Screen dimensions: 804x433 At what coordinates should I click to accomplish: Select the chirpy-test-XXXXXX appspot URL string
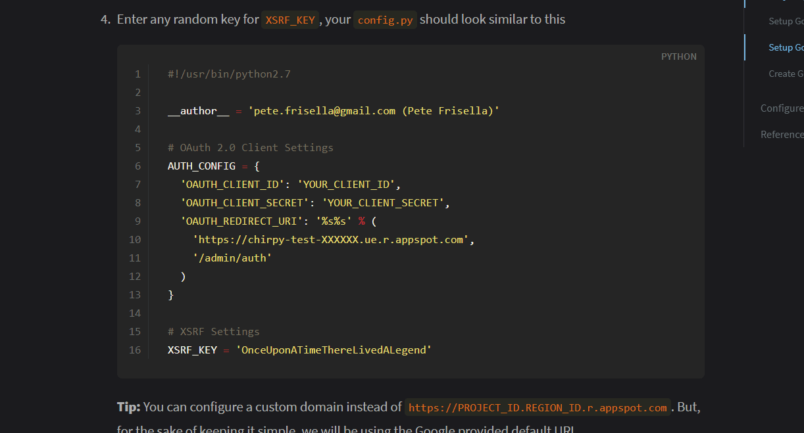coord(331,240)
